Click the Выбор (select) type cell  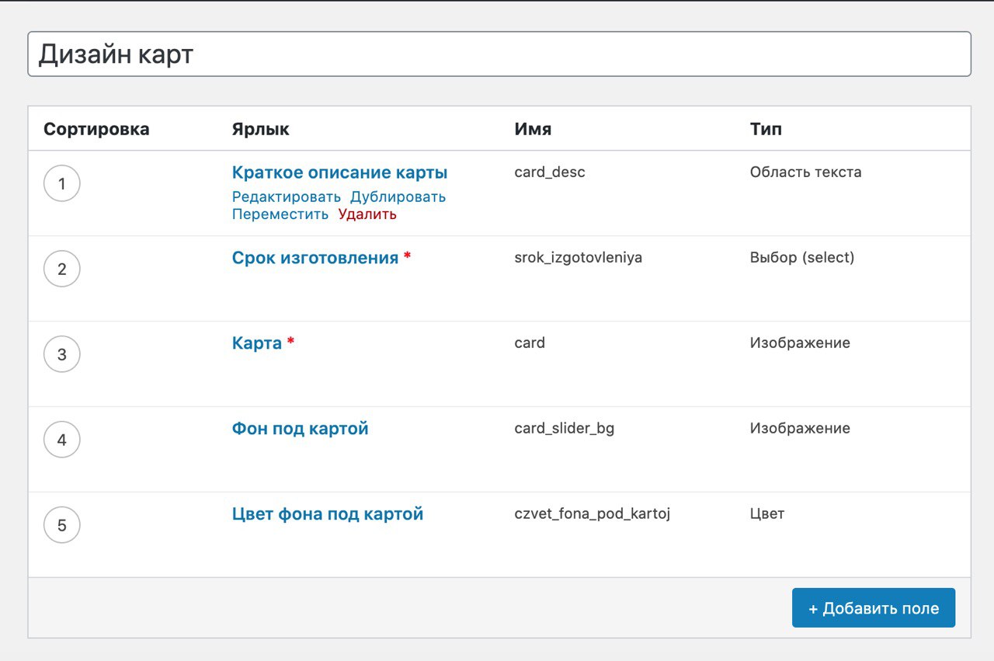point(802,257)
